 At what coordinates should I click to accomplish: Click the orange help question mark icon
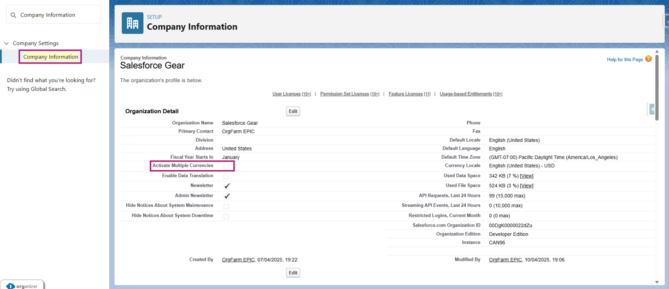point(648,59)
